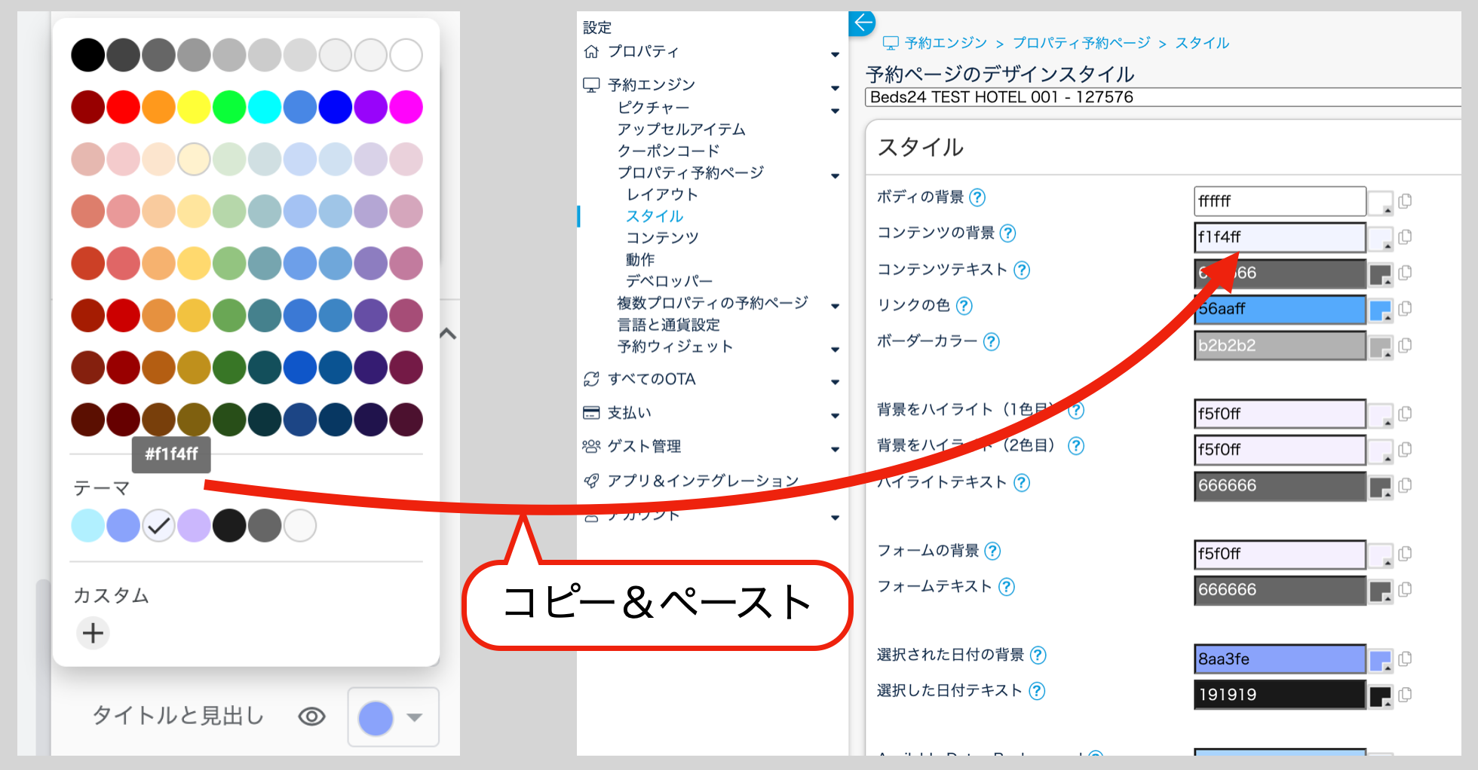Viewport: 1478px width, 770px height.
Task: Click help icon beside リンクの色
Action: 964,306
